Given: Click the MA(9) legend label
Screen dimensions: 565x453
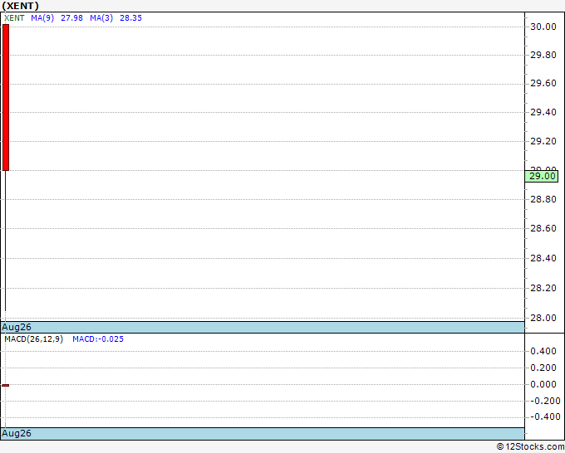Looking at the screenshot, I should [x=42, y=18].
